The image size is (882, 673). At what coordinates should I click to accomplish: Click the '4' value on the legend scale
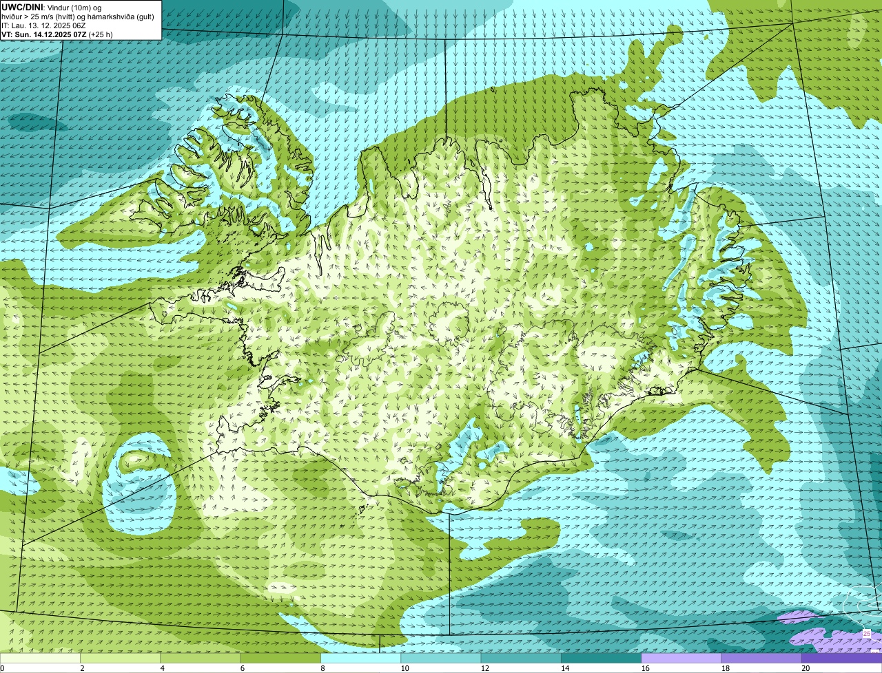162,668
